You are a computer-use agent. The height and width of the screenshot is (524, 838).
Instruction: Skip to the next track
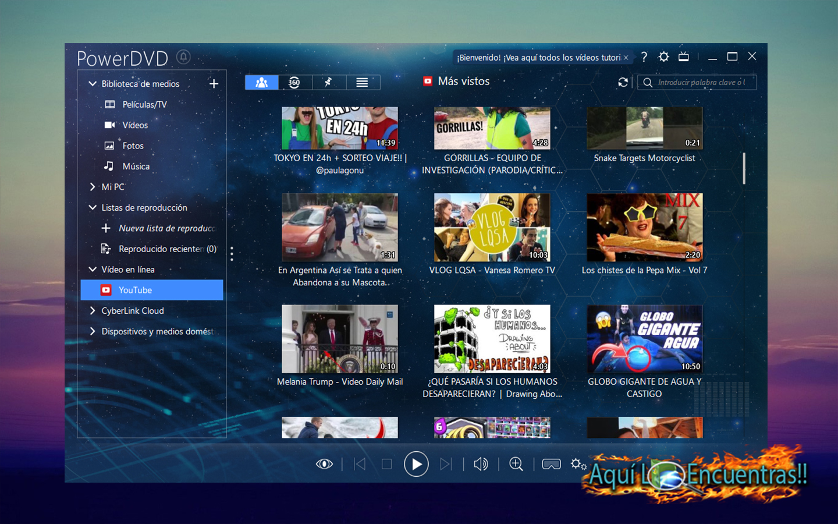pyautogui.click(x=446, y=464)
